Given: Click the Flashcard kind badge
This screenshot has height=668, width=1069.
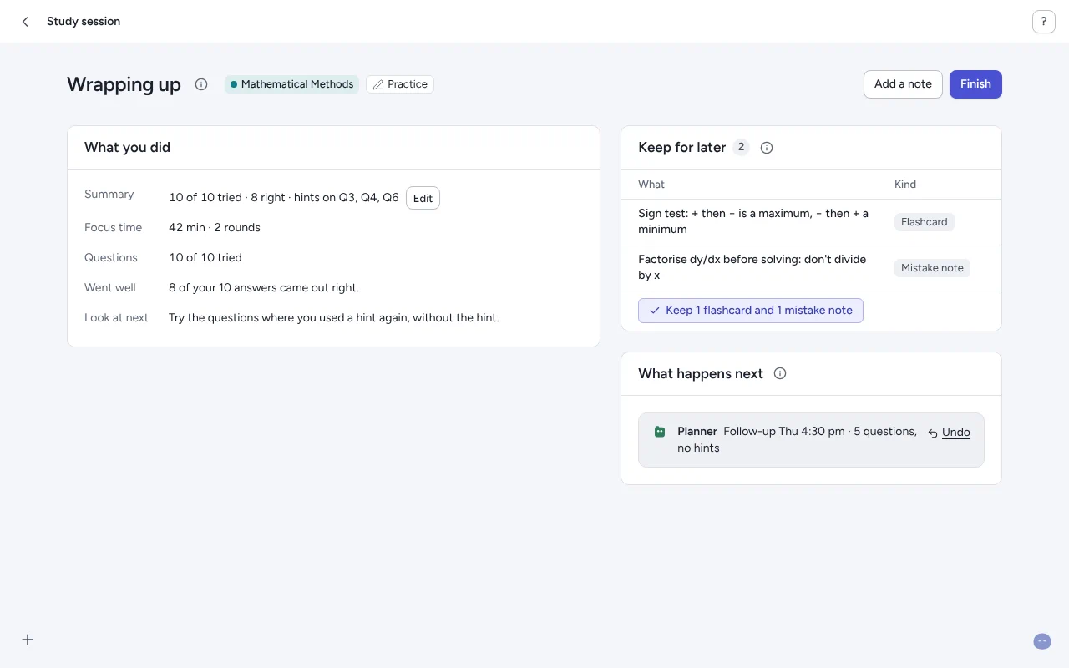Looking at the screenshot, I should pyautogui.click(x=924, y=222).
